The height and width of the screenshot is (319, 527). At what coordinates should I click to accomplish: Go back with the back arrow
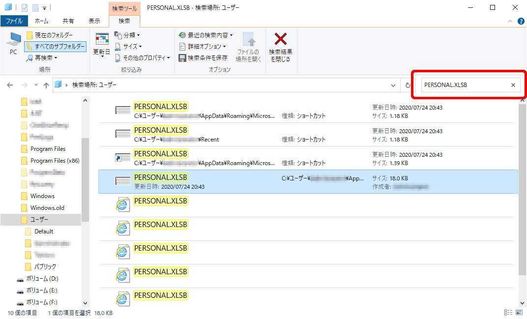[x=10, y=85]
